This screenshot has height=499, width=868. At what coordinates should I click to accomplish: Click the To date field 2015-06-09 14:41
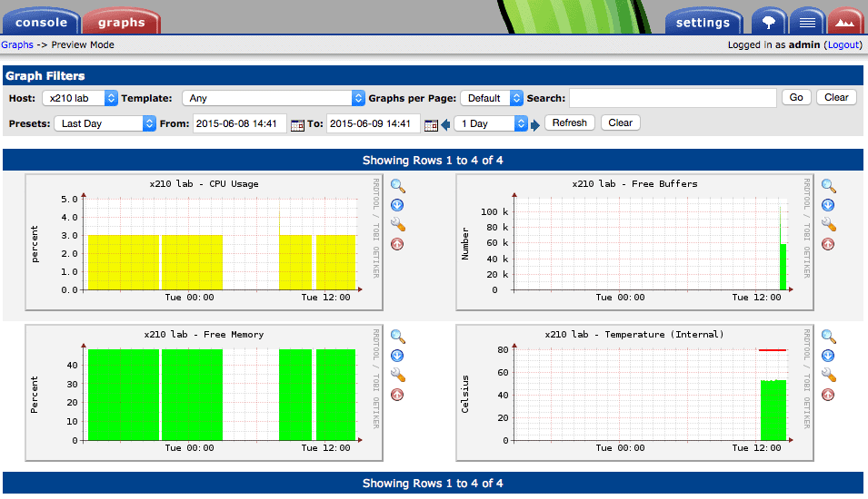374,123
